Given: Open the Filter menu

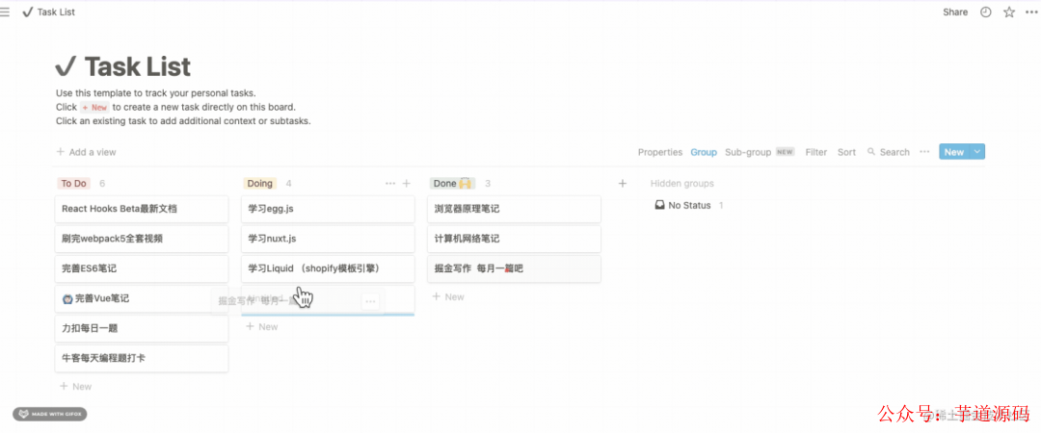Looking at the screenshot, I should [x=816, y=152].
